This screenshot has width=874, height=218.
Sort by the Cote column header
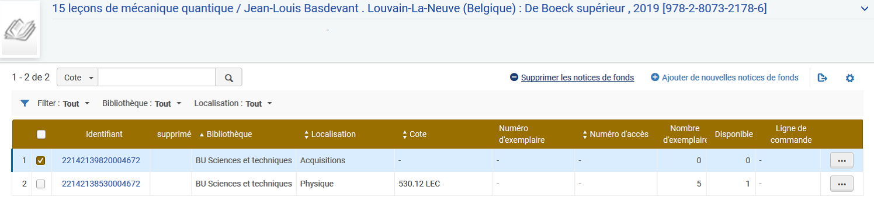(x=415, y=134)
